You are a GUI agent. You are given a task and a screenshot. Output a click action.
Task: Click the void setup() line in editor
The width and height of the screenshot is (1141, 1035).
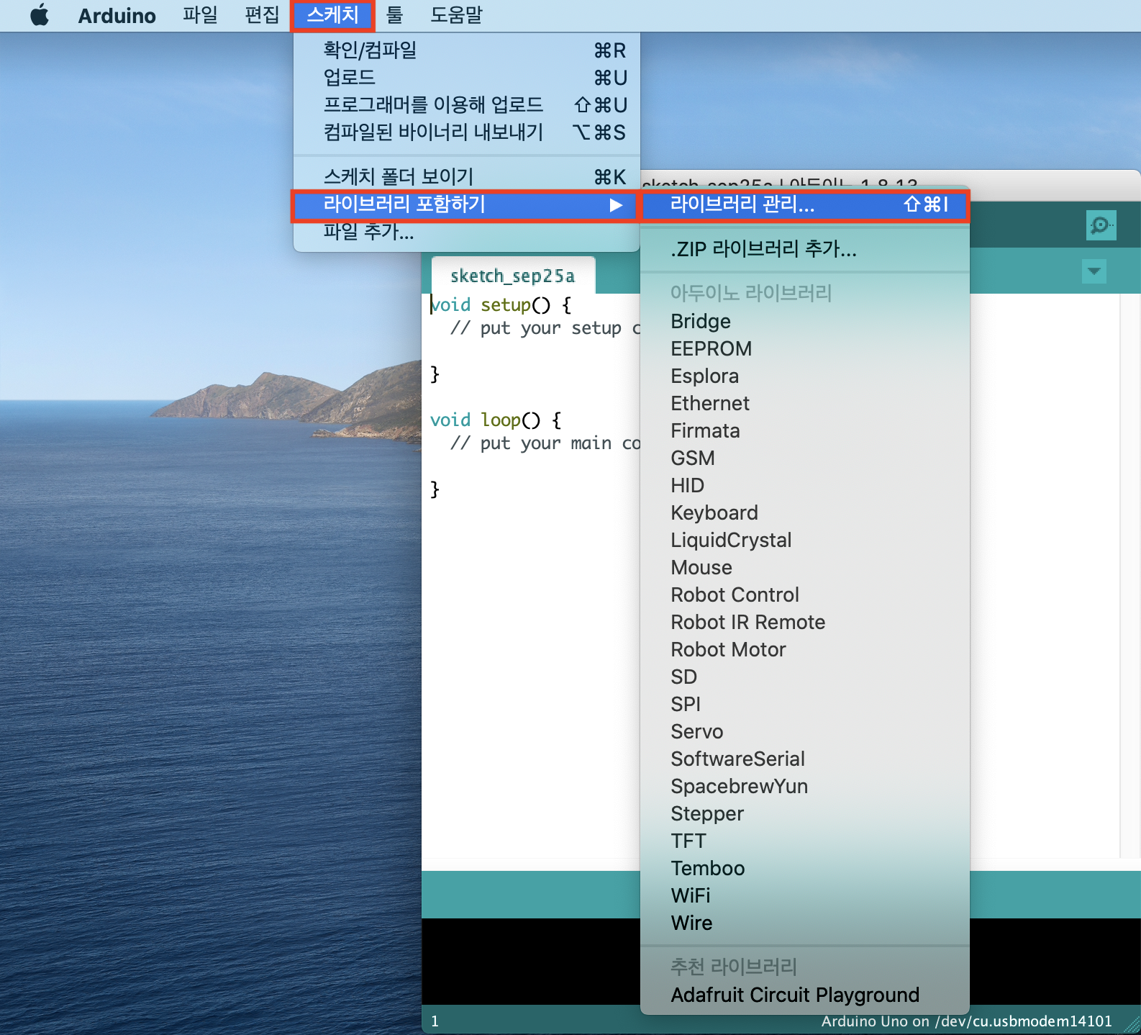tap(501, 305)
